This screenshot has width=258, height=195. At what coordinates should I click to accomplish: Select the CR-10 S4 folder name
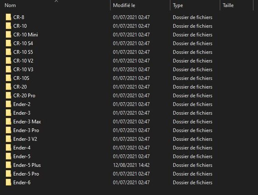click(x=23, y=43)
